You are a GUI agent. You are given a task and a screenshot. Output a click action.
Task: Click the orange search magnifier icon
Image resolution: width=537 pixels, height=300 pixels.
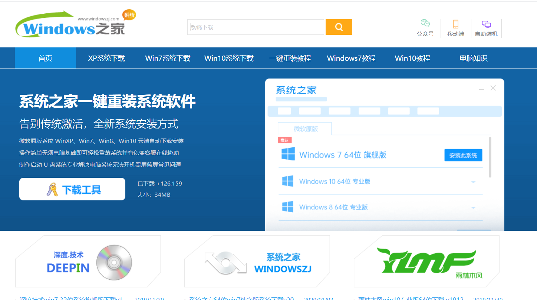339,27
